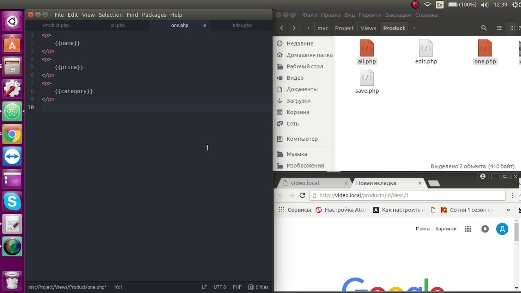
Task: Open the Google apps grid
Action: (x=468, y=229)
